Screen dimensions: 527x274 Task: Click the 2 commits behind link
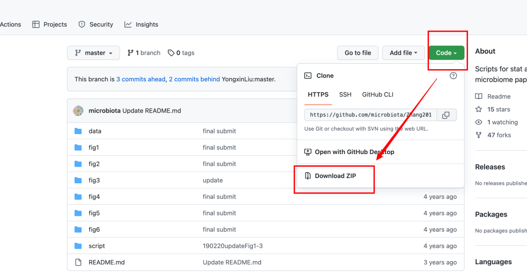194,79
